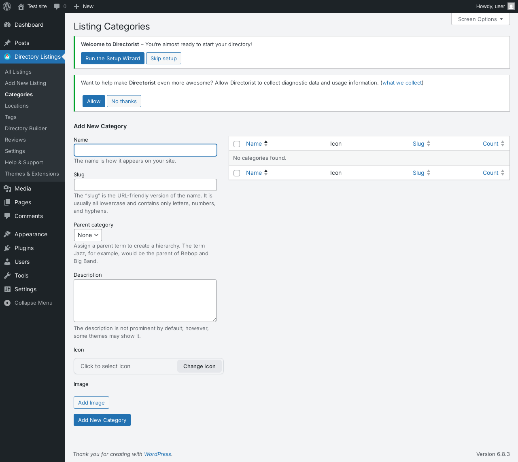This screenshot has height=462, width=518.
Task: Click the Collapse Menu arrow icon
Action: 7,303
